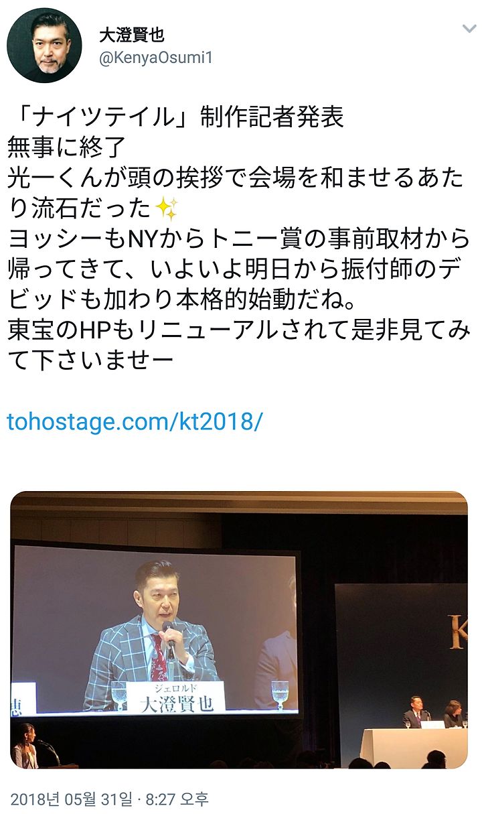Viewport: 482px width, 814px height.
Task: Click the gold K logo board in the photo
Action: [458, 632]
